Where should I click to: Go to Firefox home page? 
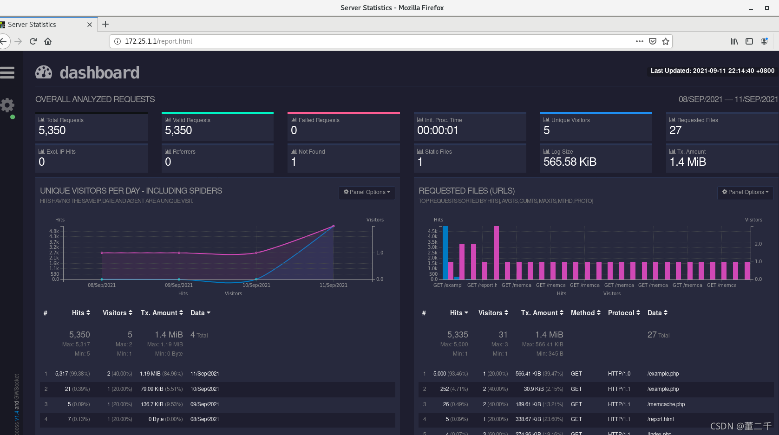click(x=48, y=41)
